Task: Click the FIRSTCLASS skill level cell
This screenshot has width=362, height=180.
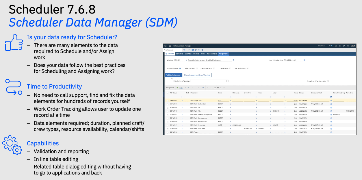Action: pos(237,125)
